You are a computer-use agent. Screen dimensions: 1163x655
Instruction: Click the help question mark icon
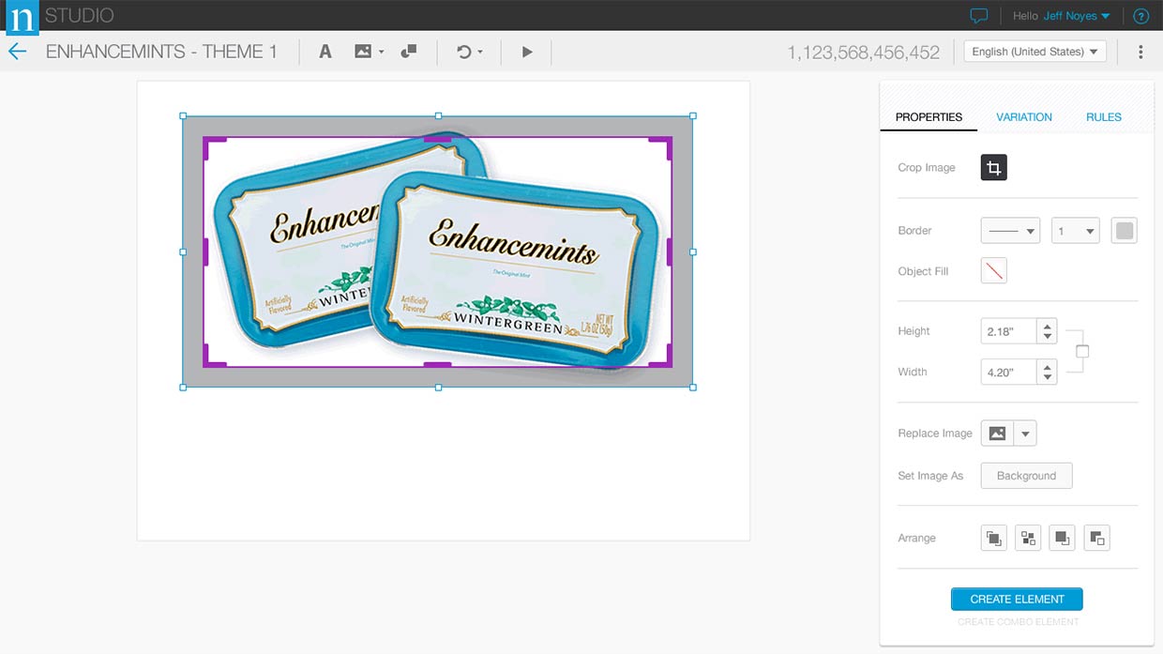(1140, 16)
